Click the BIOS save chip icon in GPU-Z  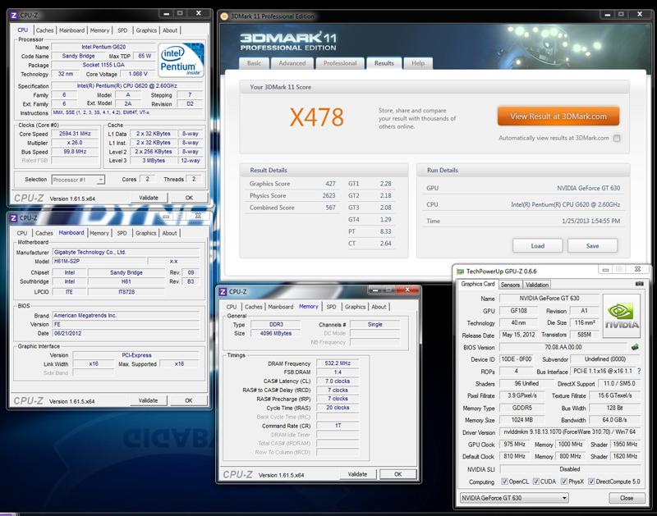(x=635, y=347)
